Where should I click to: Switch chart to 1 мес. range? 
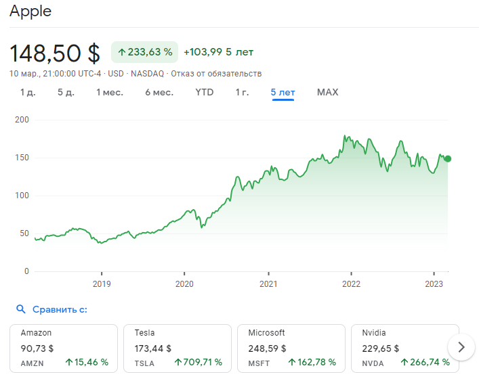pos(109,92)
